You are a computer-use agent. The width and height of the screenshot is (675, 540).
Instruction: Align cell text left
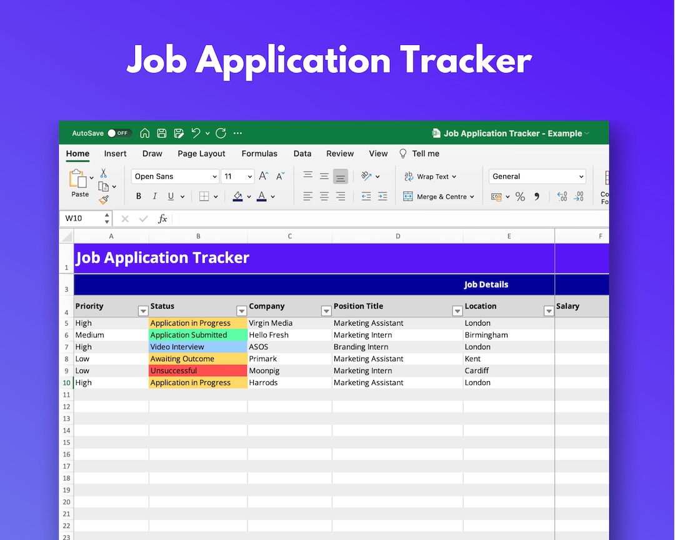pos(307,196)
